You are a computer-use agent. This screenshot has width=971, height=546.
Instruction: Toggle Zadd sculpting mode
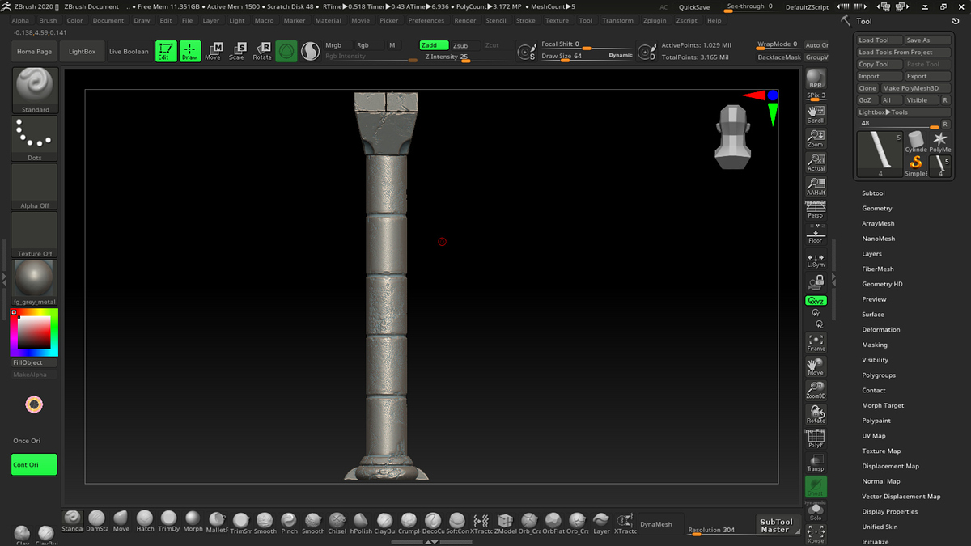(434, 45)
